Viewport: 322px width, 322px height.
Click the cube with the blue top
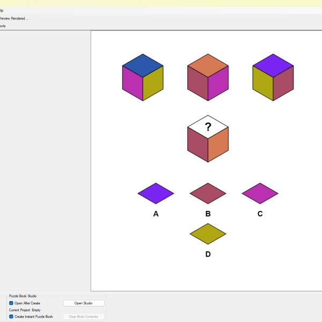pyautogui.click(x=143, y=77)
